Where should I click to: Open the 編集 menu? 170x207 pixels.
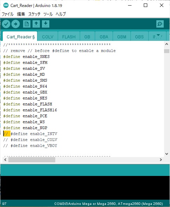21,14
